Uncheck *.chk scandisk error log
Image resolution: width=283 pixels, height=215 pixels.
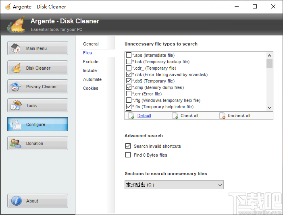pyautogui.click(x=129, y=74)
